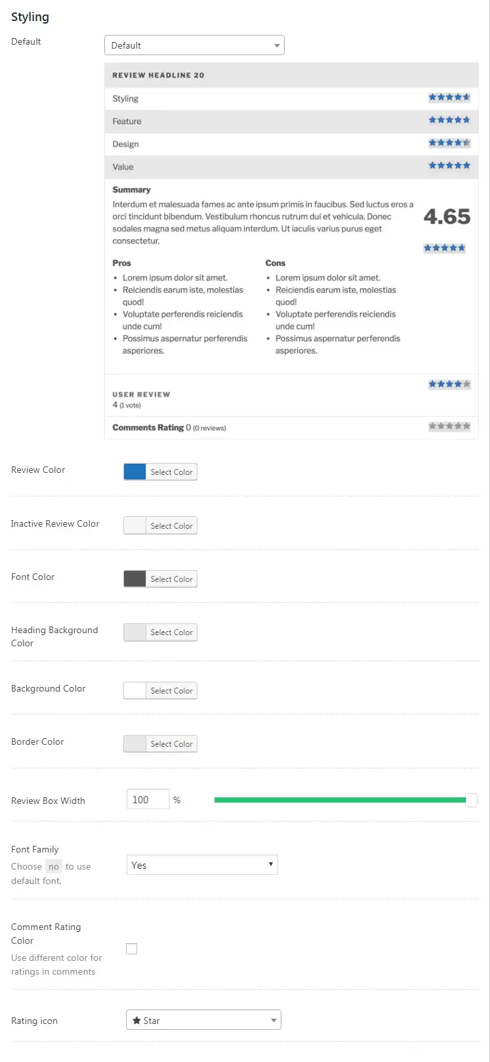Toggle the Comment Rating Color checkbox
Viewport: 490px width, 1062px height.
(132, 948)
